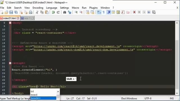The height and width of the screenshot is (101, 180).
Task: Click the UTF-8 encoding status field
Action: 148,98
